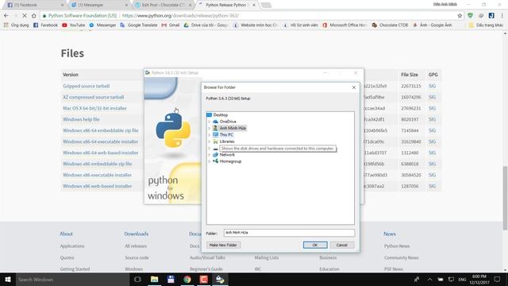This screenshot has height=286, width=508.
Task: Open the YouTube bookmark
Action: coord(74,25)
